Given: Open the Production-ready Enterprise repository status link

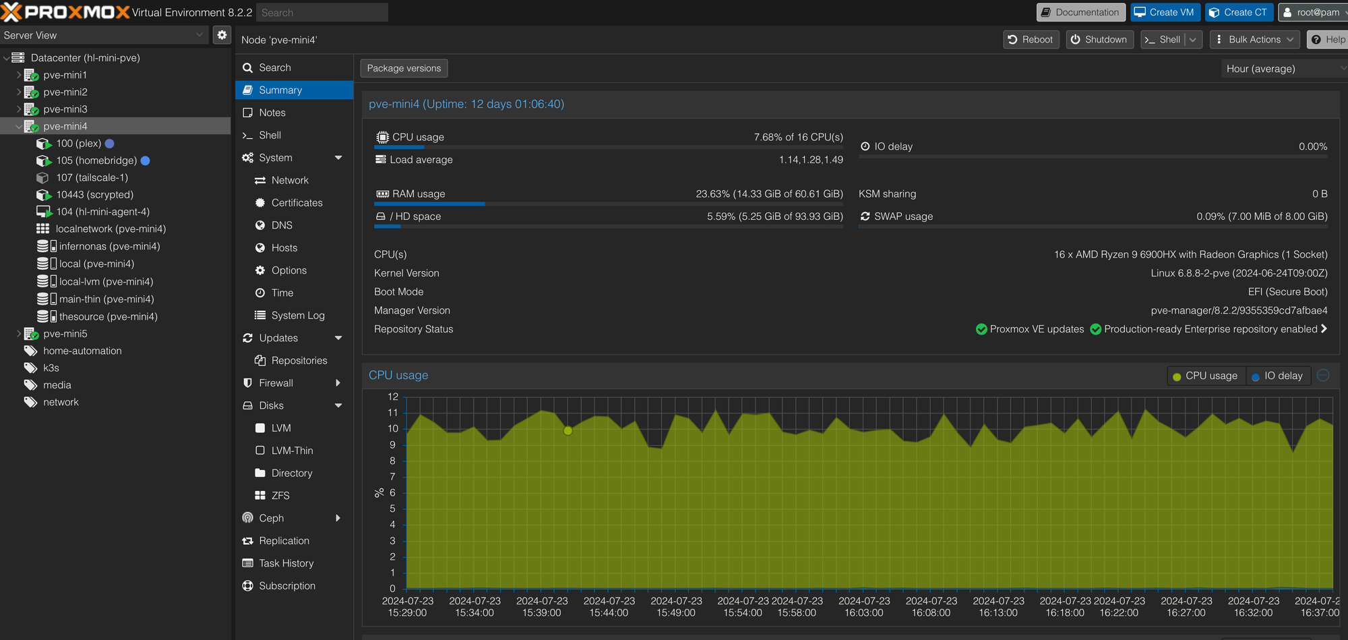Looking at the screenshot, I should [x=1209, y=329].
